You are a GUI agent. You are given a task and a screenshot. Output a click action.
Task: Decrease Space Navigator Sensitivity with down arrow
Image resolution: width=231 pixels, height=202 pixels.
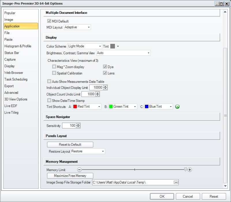point(78,127)
